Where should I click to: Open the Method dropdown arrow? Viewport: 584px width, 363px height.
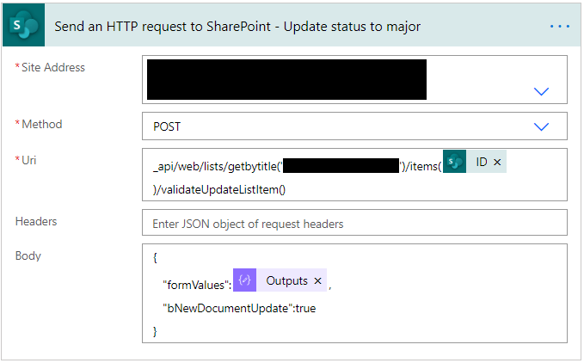point(541,126)
